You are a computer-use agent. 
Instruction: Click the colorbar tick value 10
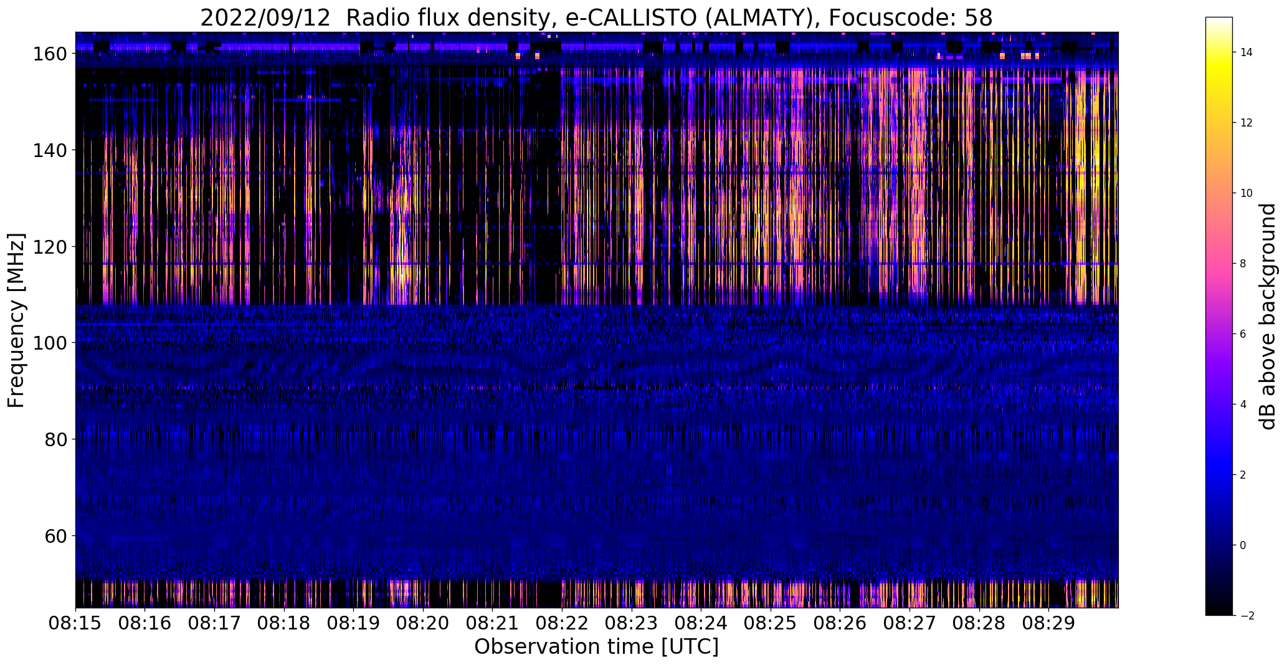click(x=1247, y=193)
